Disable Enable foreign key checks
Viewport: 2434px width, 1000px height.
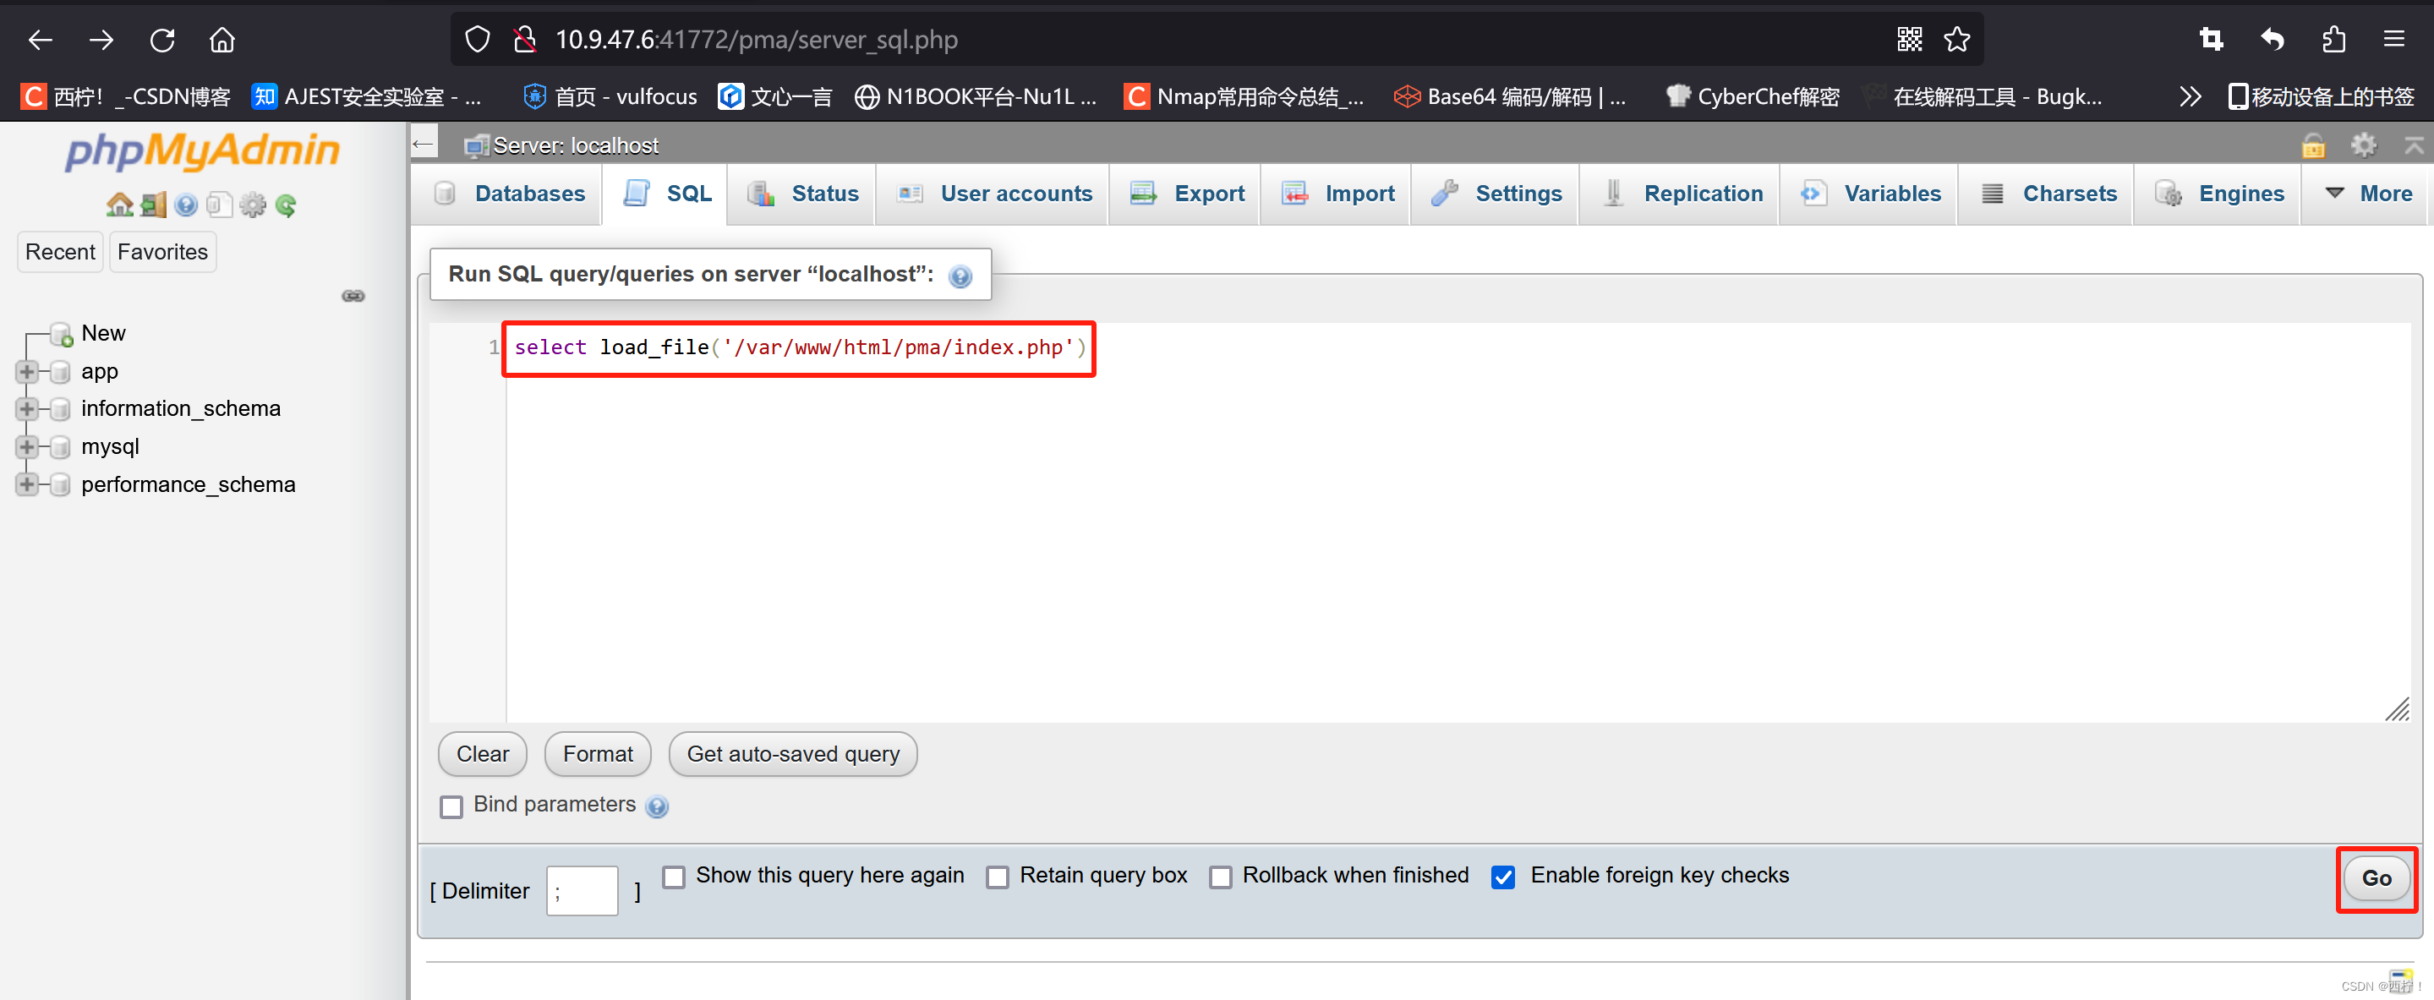1503,877
